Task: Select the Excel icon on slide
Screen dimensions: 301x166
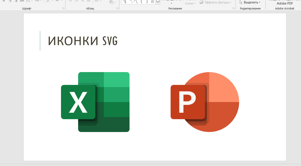Action: point(95,102)
